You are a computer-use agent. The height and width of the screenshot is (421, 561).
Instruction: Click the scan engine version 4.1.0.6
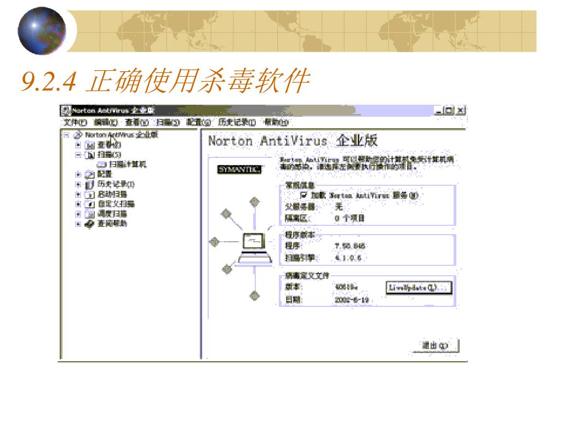pos(348,258)
